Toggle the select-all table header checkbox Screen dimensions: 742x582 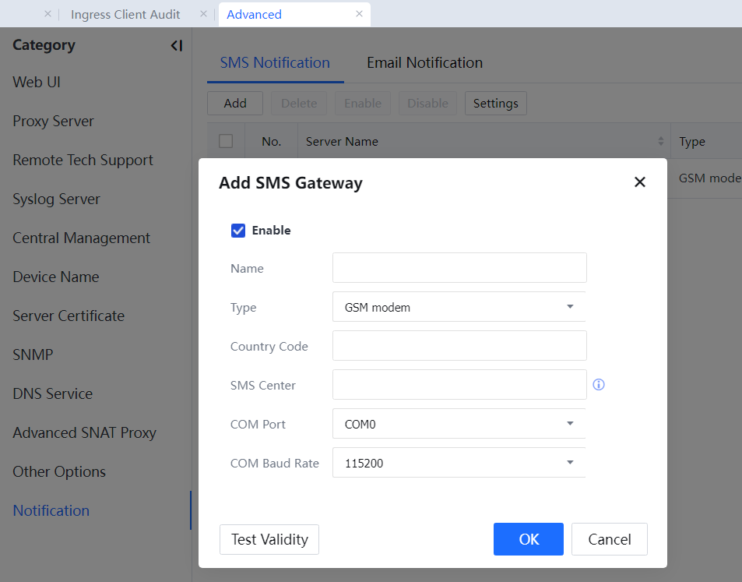pyautogui.click(x=226, y=141)
